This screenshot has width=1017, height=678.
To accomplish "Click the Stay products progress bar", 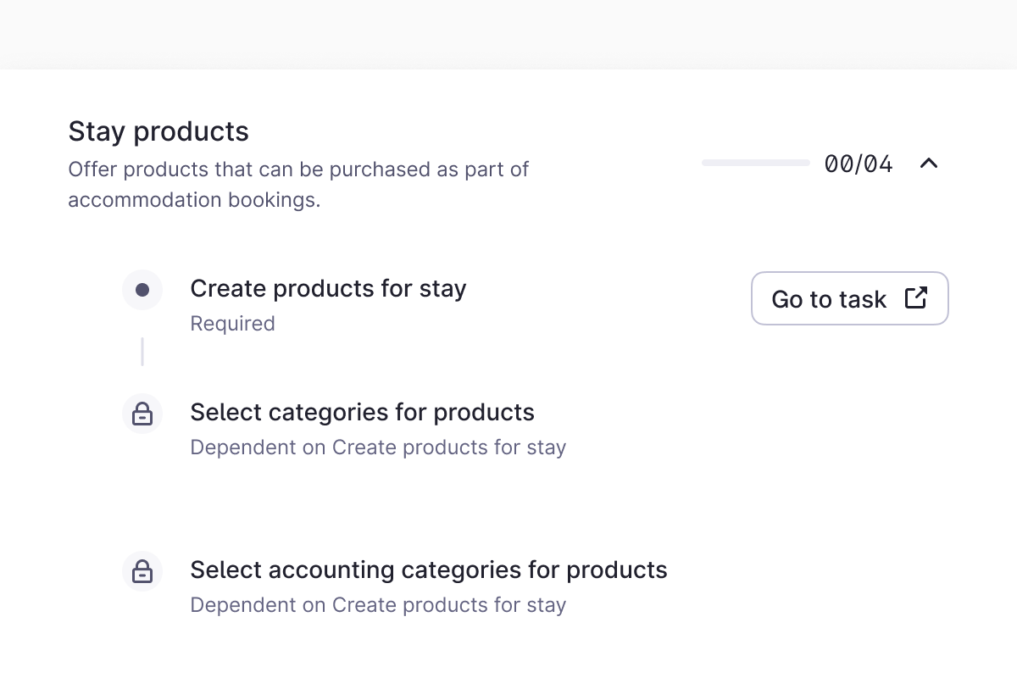I will [x=755, y=163].
